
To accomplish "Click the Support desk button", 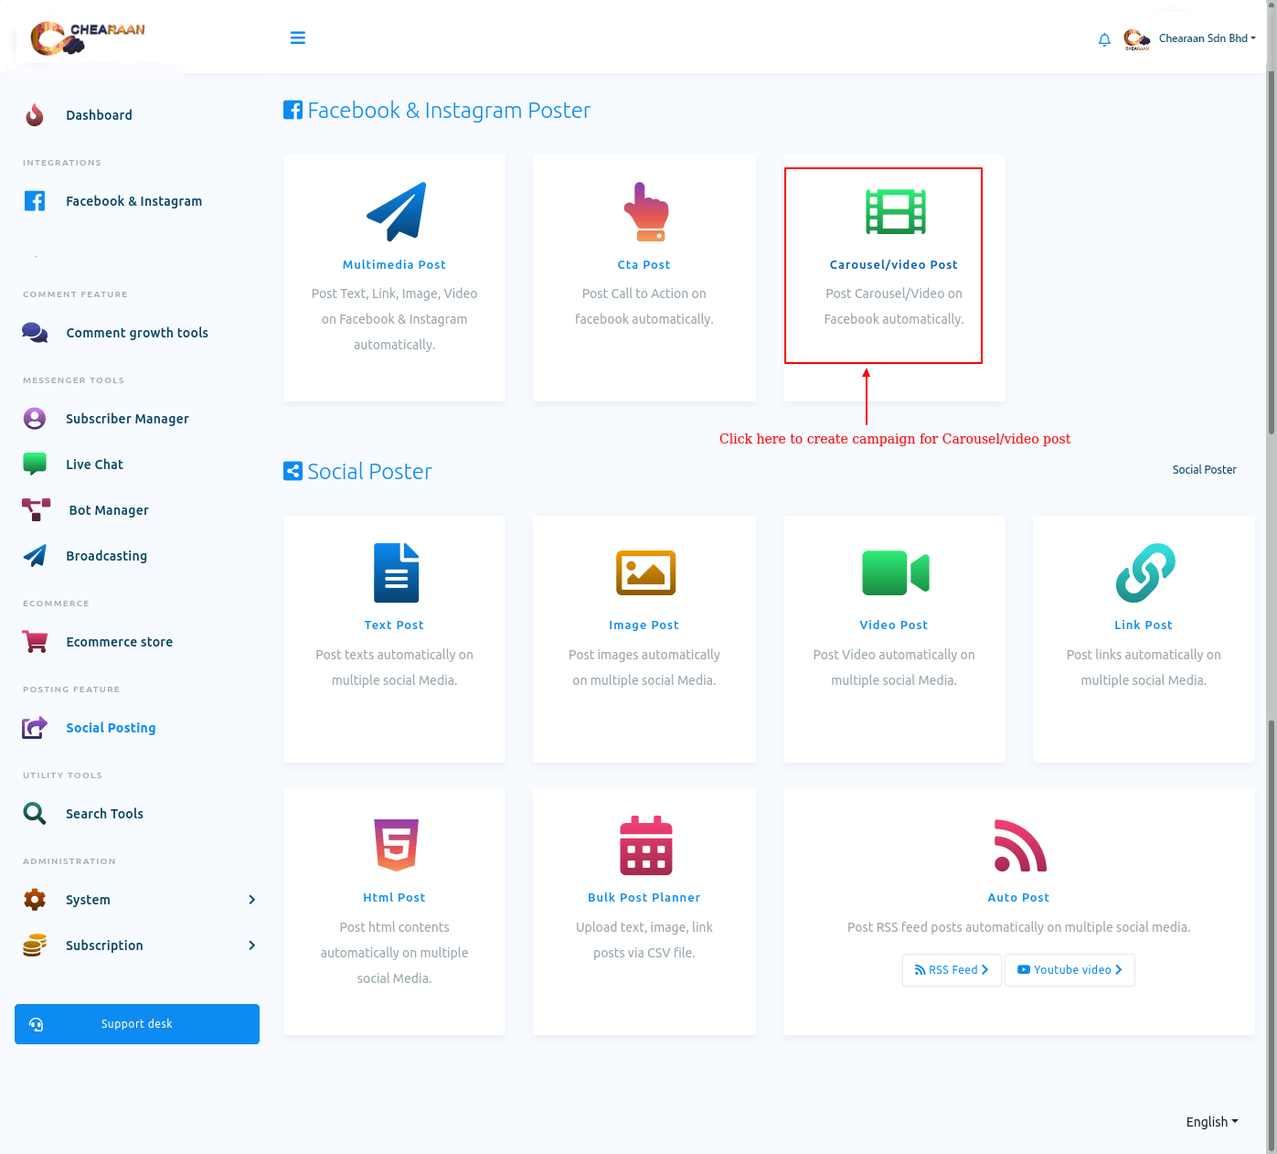I will point(137,1024).
